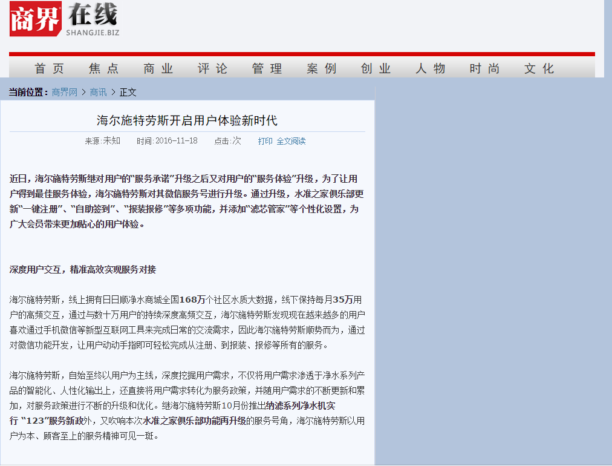Open the 管理 nav item

[267, 69]
